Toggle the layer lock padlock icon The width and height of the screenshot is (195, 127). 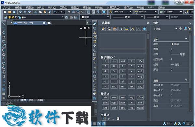tap(19, 17)
